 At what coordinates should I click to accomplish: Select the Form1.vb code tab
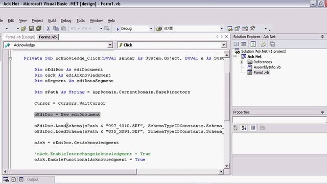[48, 37]
